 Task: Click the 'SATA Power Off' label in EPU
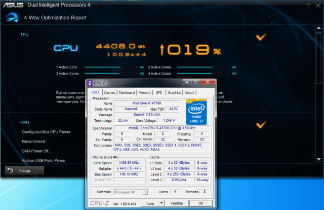36,151
